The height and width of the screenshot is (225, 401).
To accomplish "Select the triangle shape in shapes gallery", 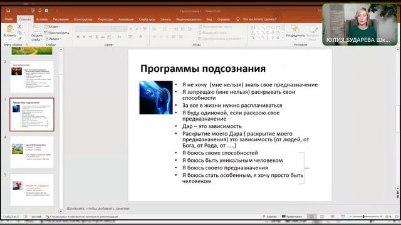I will tap(253, 32).
